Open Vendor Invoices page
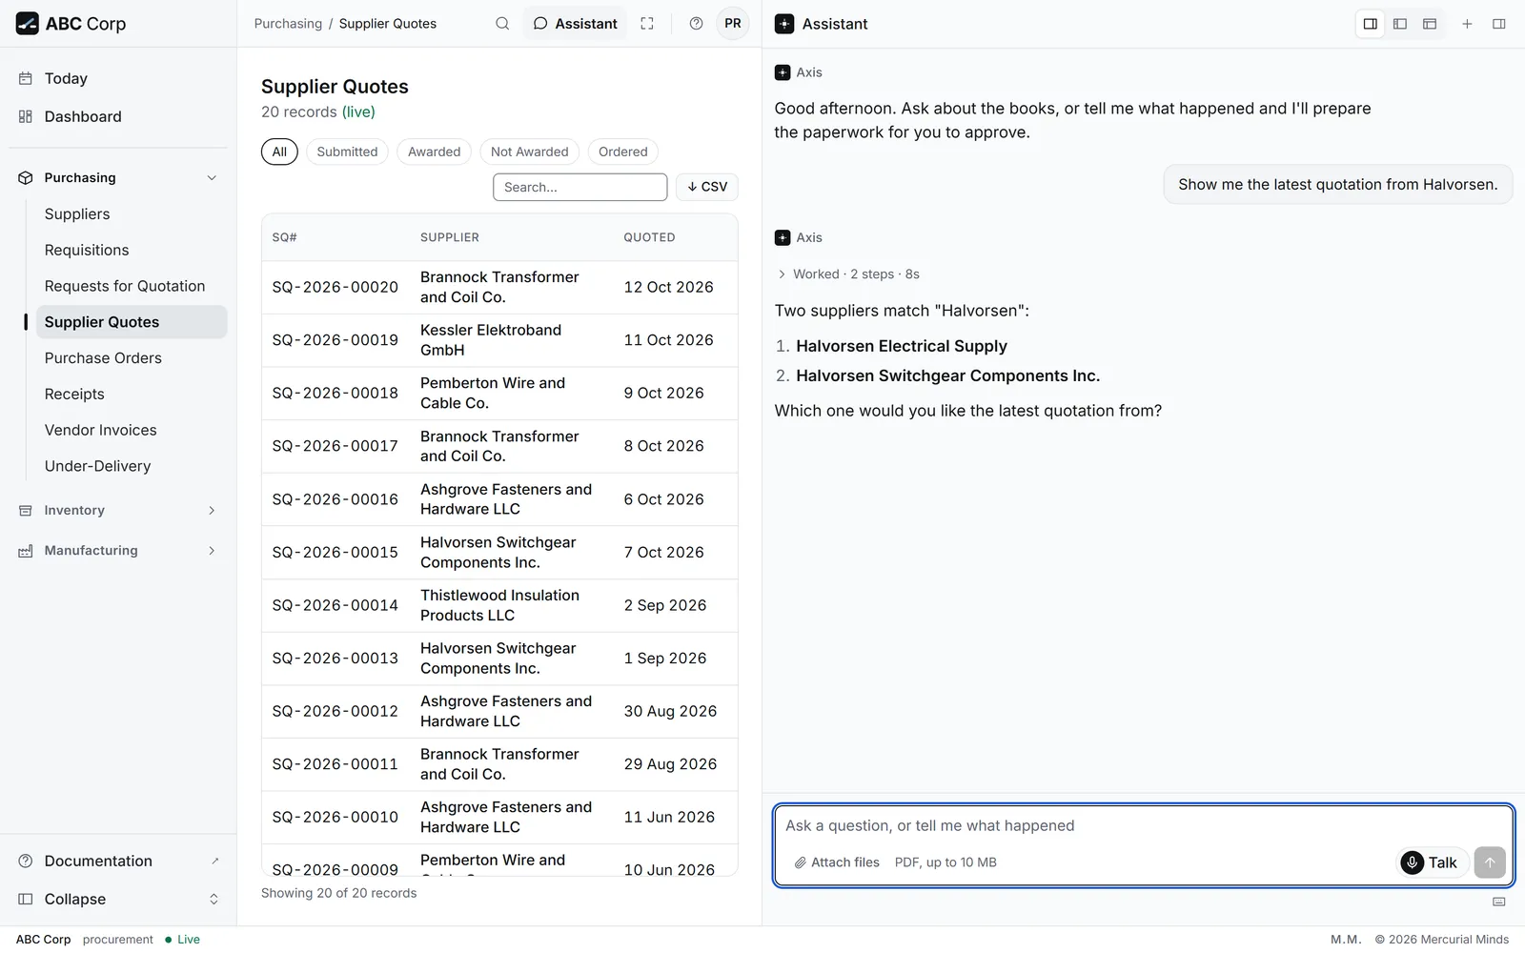1525x953 pixels. (x=132, y=431)
